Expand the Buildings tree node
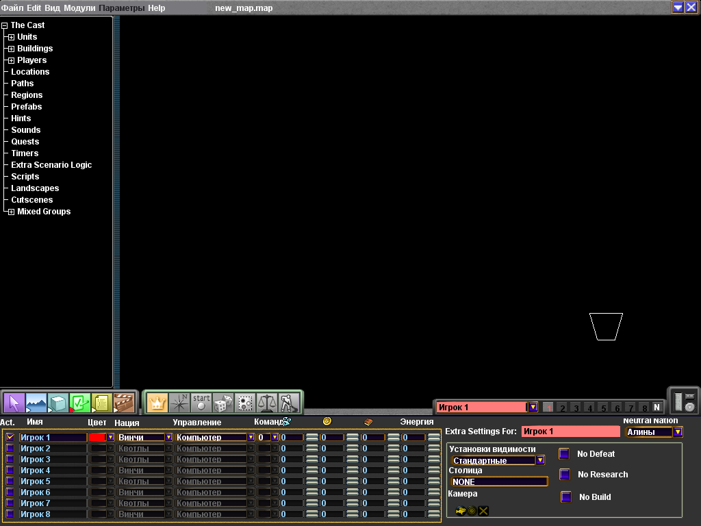Viewport: 701px width, 526px height. tap(11, 49)
